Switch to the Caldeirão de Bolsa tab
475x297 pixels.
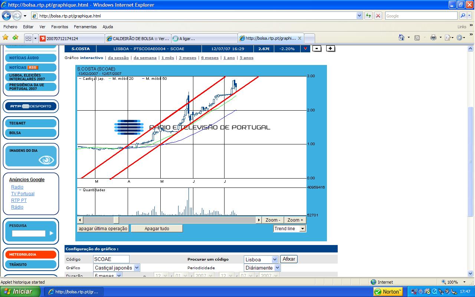pyautogui.click(x=138, y=39)
